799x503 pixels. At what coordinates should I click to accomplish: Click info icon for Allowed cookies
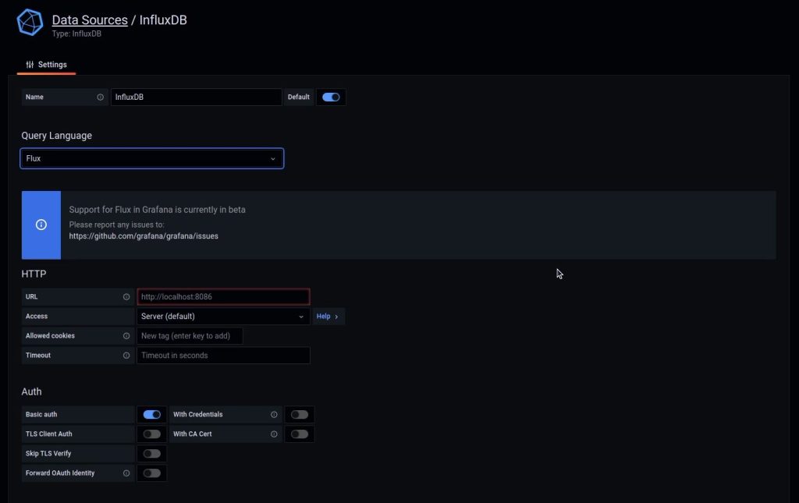(126, 336)
